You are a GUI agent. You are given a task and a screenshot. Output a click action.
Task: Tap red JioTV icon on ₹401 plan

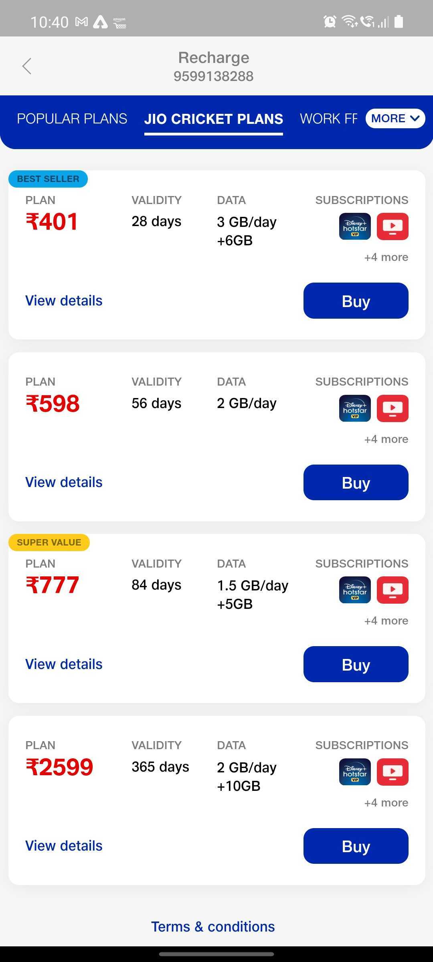[x=393, y=226]
